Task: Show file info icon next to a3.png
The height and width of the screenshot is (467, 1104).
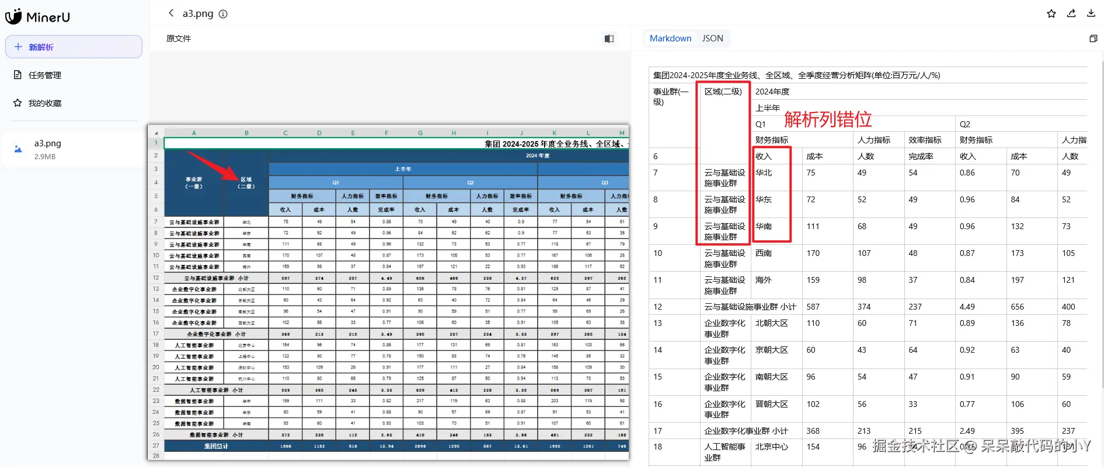Action: [223, 14]
